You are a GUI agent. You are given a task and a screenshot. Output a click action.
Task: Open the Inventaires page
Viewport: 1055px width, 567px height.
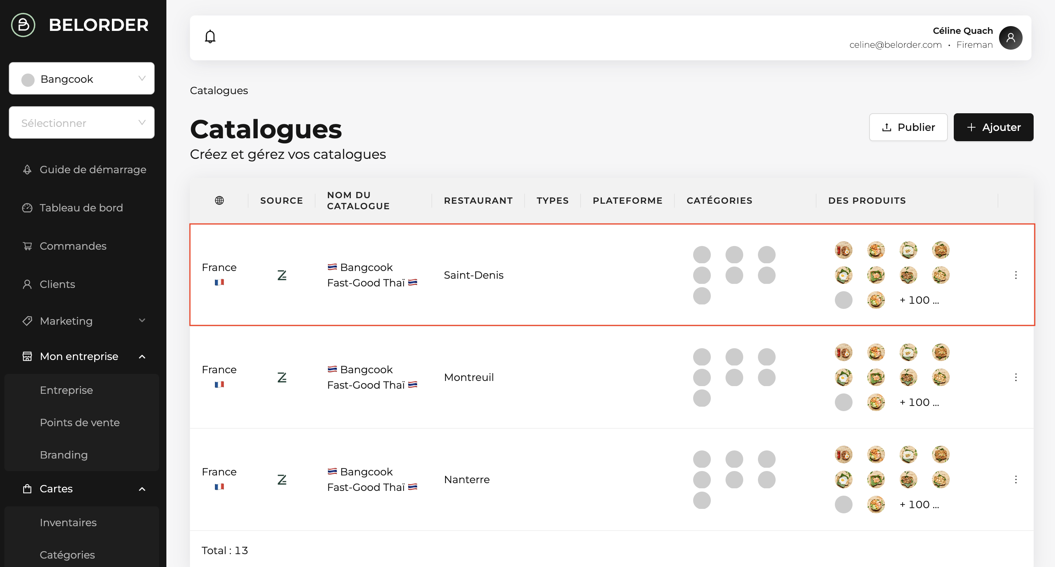point(68,523)
